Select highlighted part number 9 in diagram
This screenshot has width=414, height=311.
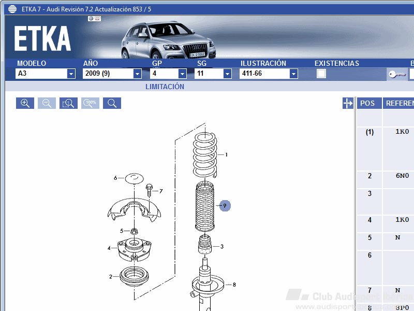225,205
